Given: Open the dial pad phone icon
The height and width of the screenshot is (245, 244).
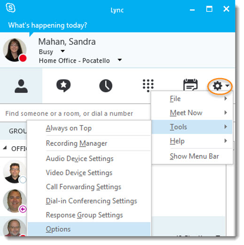Looking at the screenshot, I should click(x=148, y=86).
